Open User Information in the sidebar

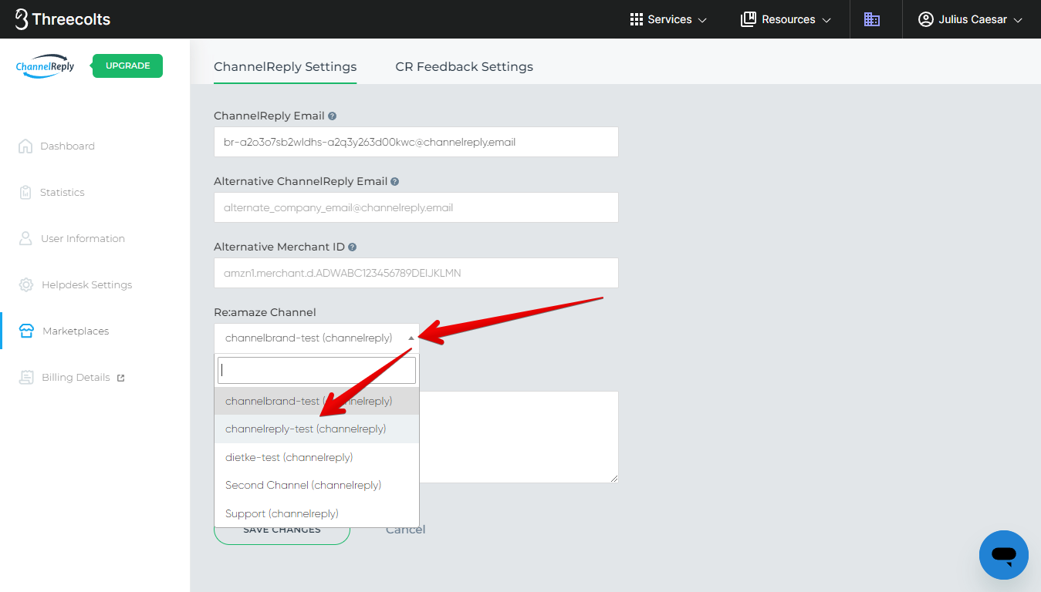coord(83,239)
